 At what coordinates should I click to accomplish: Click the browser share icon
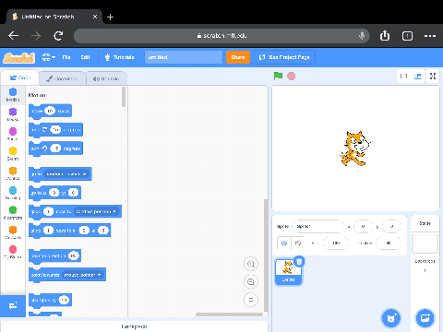tap(385, 36)
